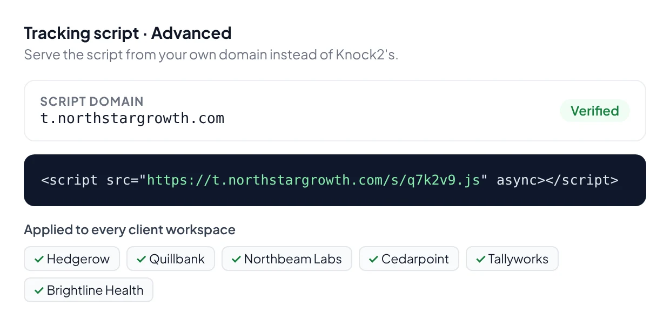Viewport: 670px width, 326px height.
Task: Click the script tag code snippet block
Action: [x=335, y=180]
